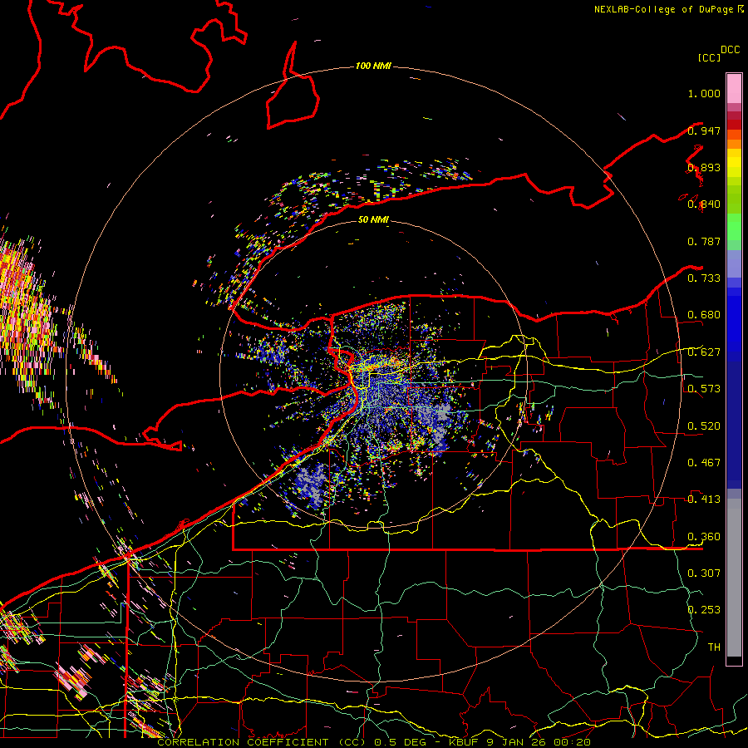
Task: Click the bright green segment of color bar
Action: click(734, 227)
